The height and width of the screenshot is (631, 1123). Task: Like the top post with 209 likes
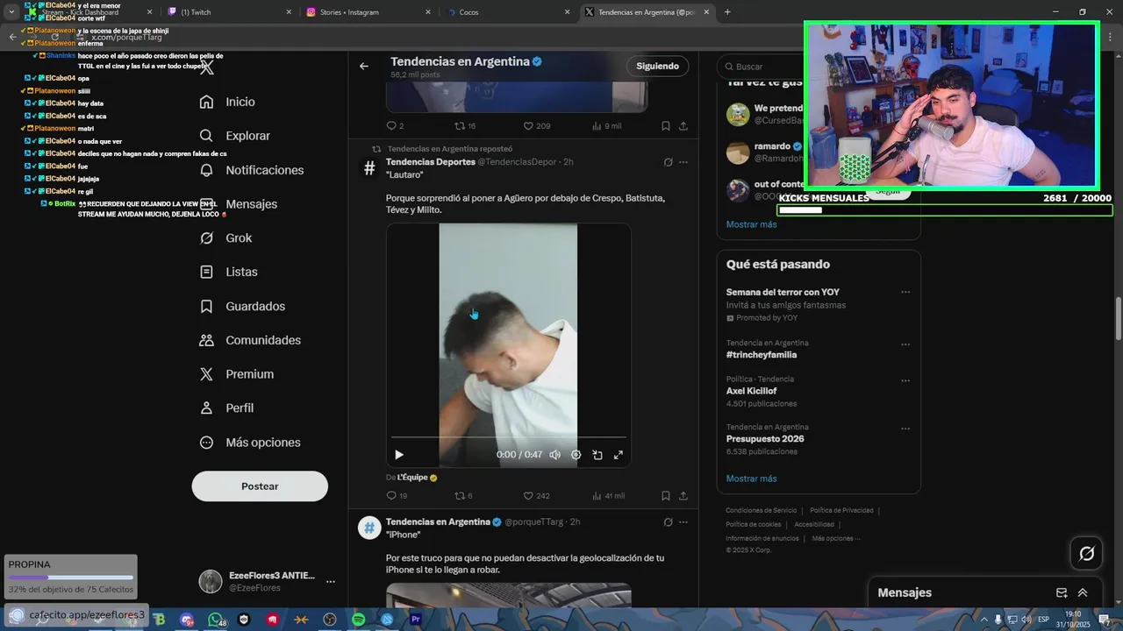click(x=536, y=126)
